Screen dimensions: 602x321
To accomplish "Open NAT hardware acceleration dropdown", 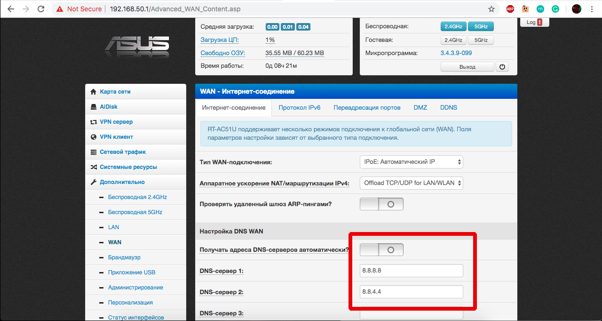I will point(411,183).
